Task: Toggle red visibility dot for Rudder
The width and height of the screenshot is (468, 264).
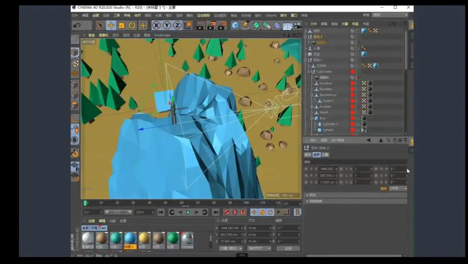Action: click(x=352, y=106)
